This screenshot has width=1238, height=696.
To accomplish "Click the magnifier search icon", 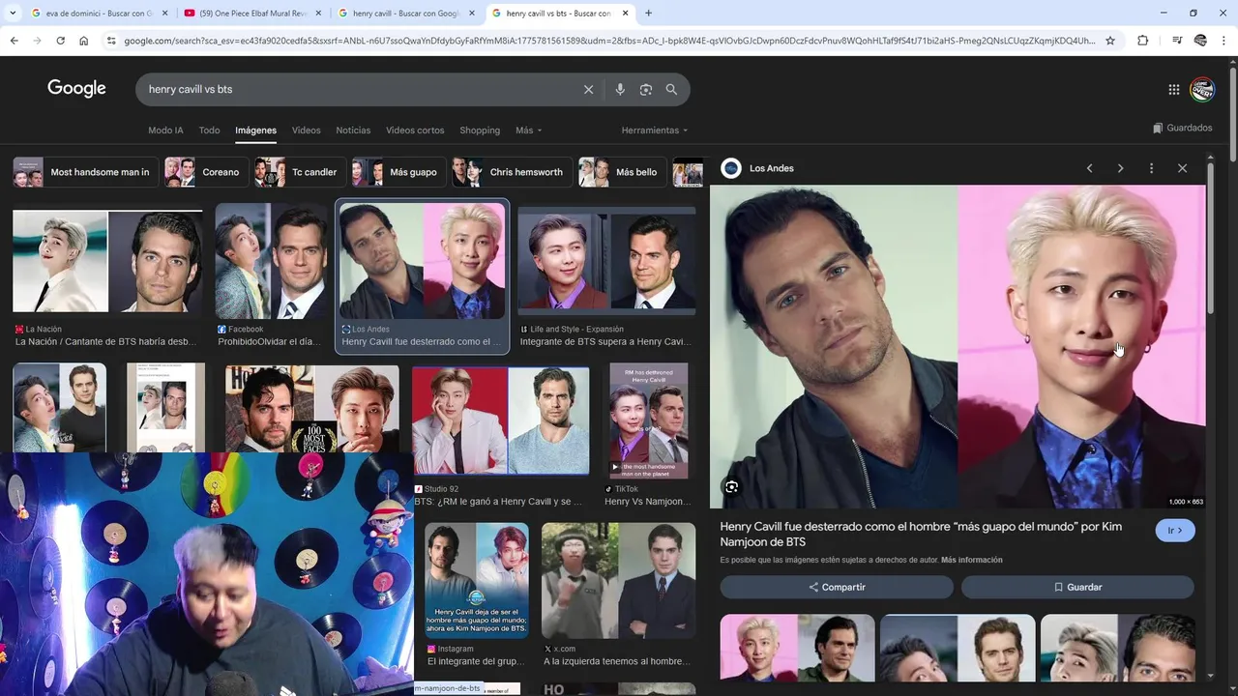I will tap(671, 89).
